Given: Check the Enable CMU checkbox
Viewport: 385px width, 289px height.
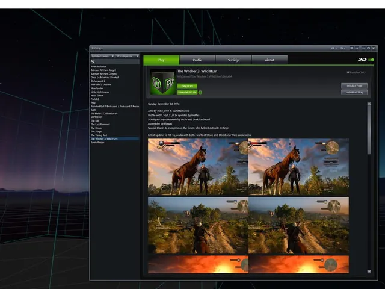Looking at the screenshot, I should (x=348, y=72).
